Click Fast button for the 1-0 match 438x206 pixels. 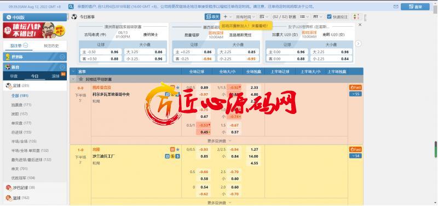coord(355,149)
